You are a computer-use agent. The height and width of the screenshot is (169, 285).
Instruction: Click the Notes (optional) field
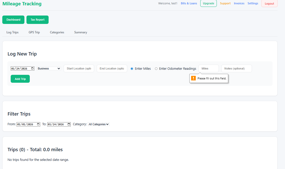tap(237, 68)
